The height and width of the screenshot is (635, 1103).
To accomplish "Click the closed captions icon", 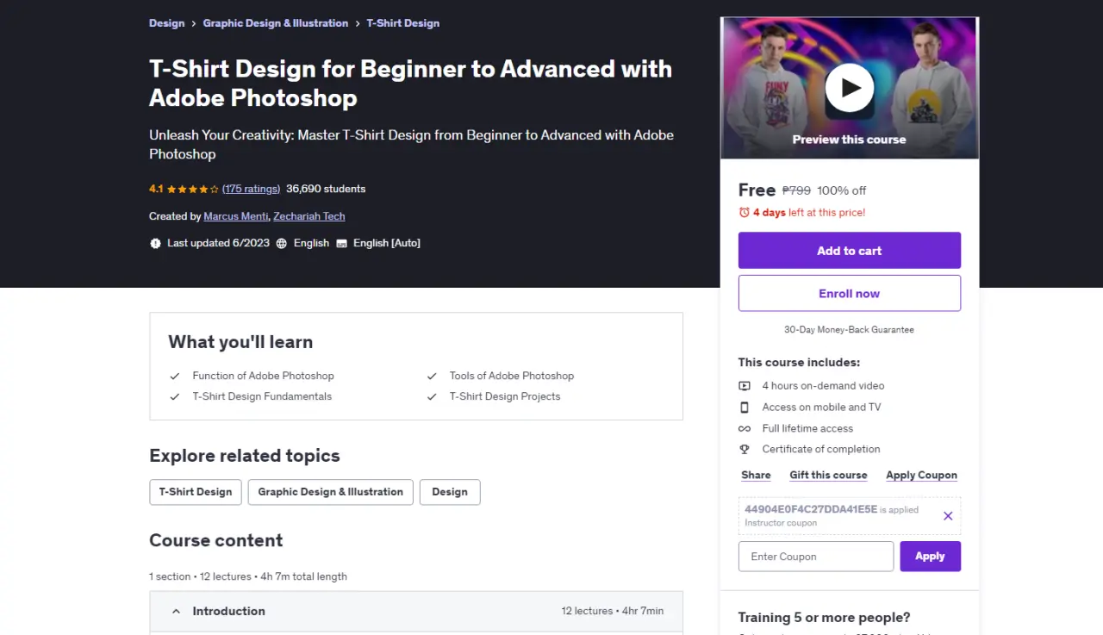I will click(341, 243).
